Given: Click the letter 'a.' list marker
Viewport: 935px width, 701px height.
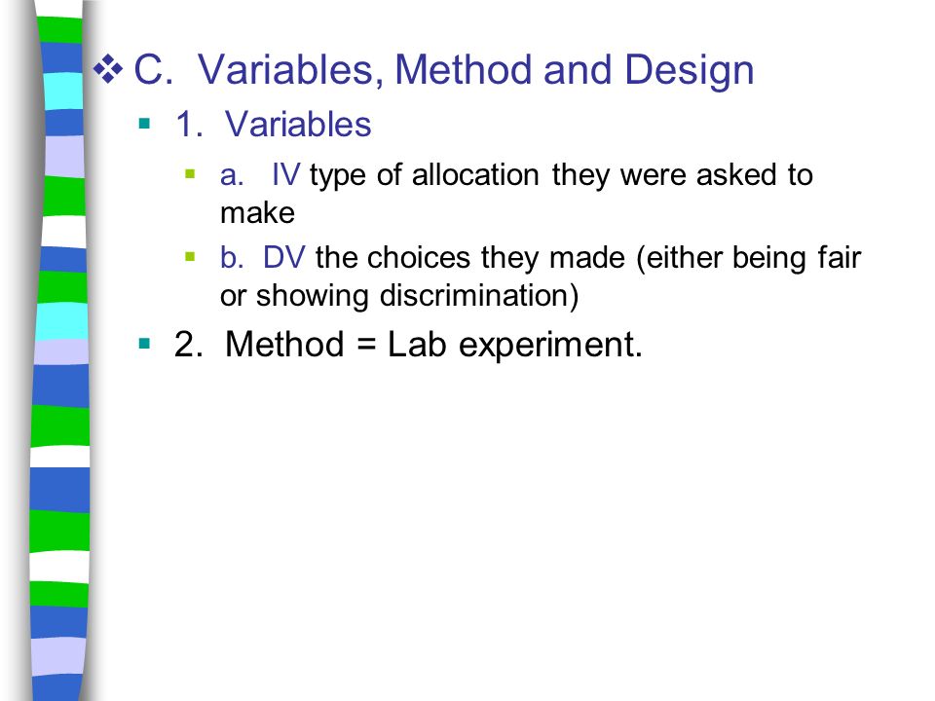Looking at the screenshot, I should [x=232, y=176].
